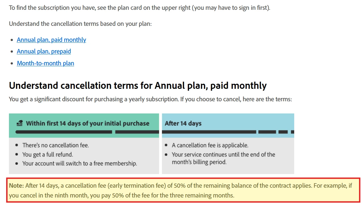
Task: Go to the 'Month-to-month plan' link
Action: click(45, 63)
